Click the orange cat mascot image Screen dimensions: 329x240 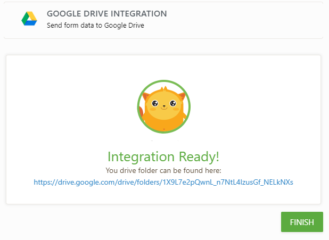pos(164,106)
